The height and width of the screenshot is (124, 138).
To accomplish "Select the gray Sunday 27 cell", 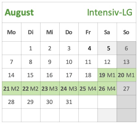I will click(126, 88).
